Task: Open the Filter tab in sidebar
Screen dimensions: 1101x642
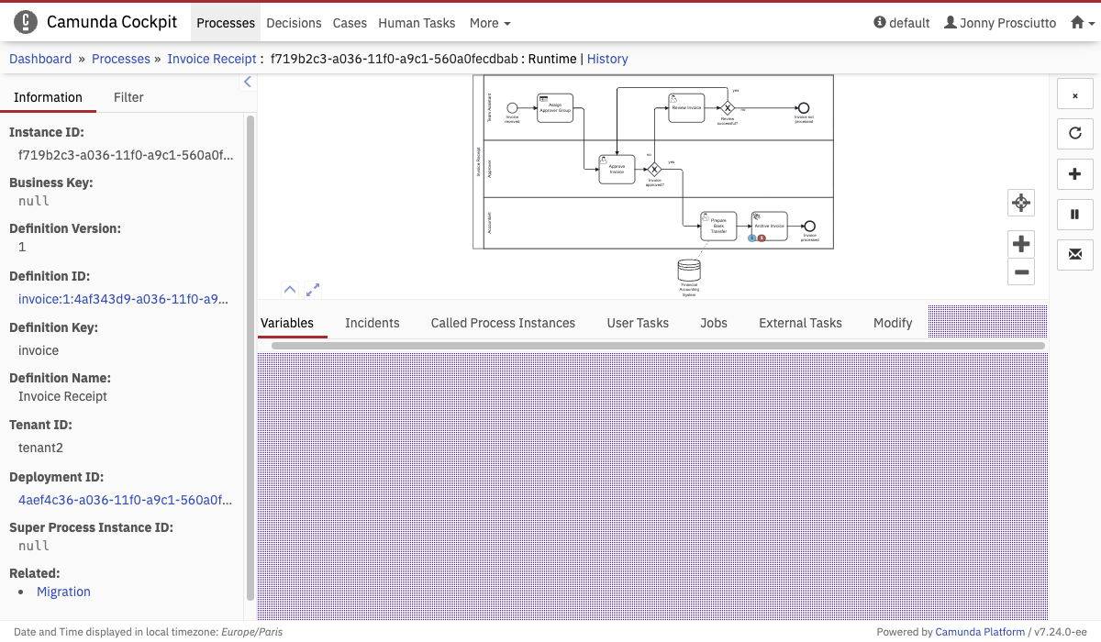Action: click(128, 97)
